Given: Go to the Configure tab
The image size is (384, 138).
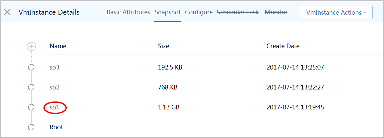Looking at the screenshot, I should click(x=199, y=12).
